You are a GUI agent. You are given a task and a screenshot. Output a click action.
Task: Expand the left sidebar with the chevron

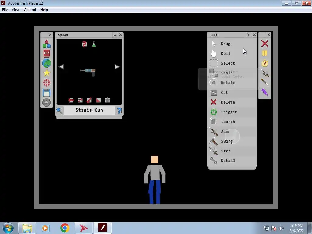tap(50, 35)
